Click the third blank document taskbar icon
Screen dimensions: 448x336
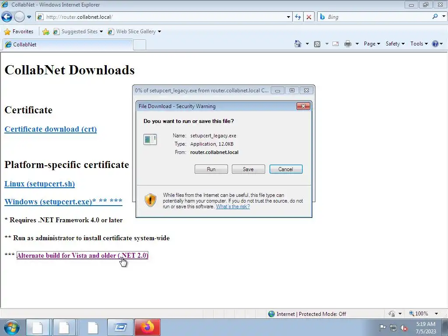[x=93, y=327]
